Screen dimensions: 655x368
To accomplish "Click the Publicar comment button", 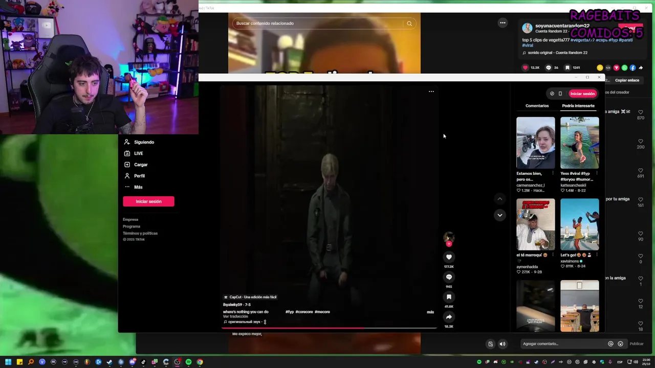I will [637, 344].
